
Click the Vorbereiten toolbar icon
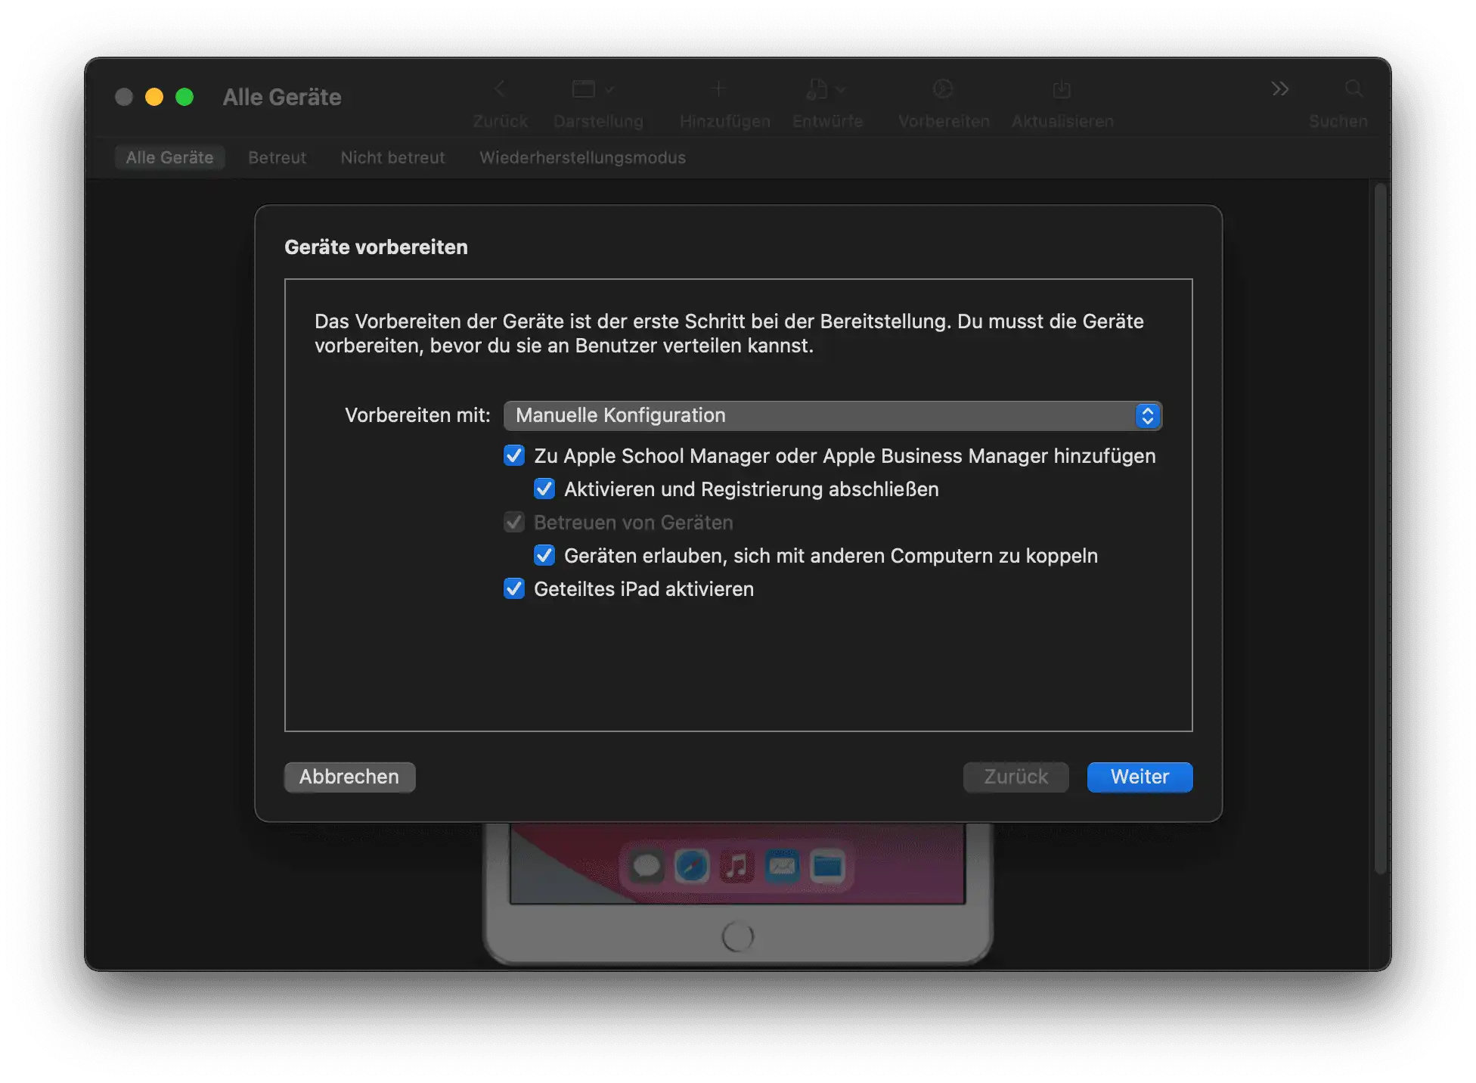click(x=943, y=89)
